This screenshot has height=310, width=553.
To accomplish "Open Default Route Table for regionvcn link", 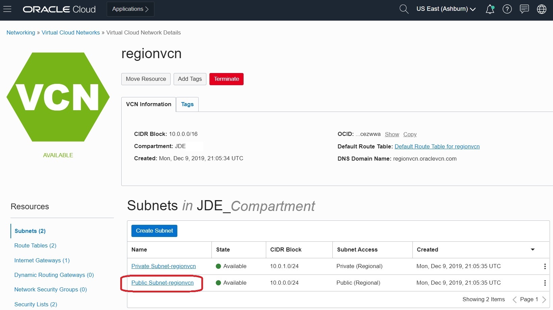I will [437, 146].
